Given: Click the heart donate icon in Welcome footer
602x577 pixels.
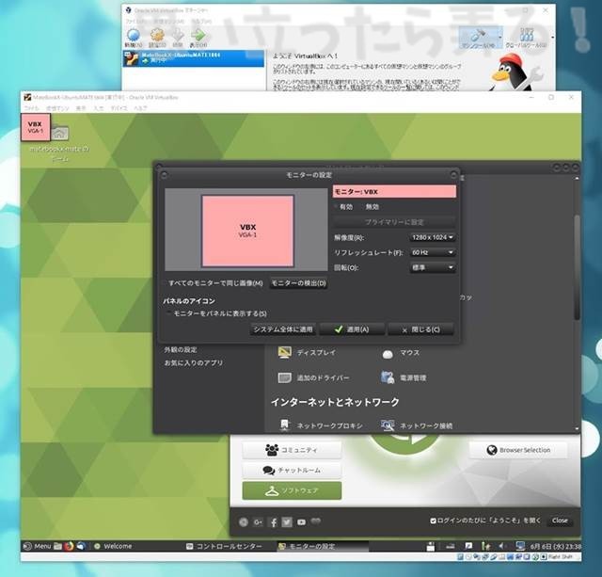Looking at the screenshot, I should [316, 521].
